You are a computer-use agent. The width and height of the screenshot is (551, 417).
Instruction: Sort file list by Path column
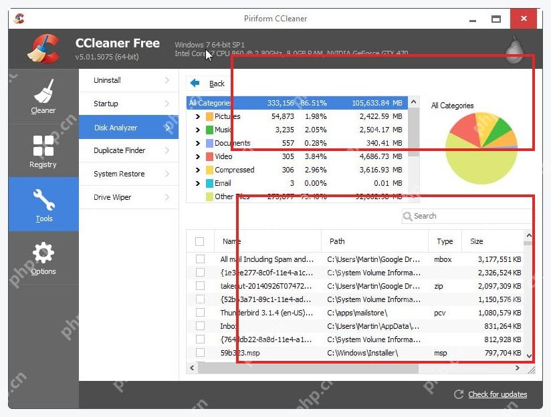[x=375, y=241]
